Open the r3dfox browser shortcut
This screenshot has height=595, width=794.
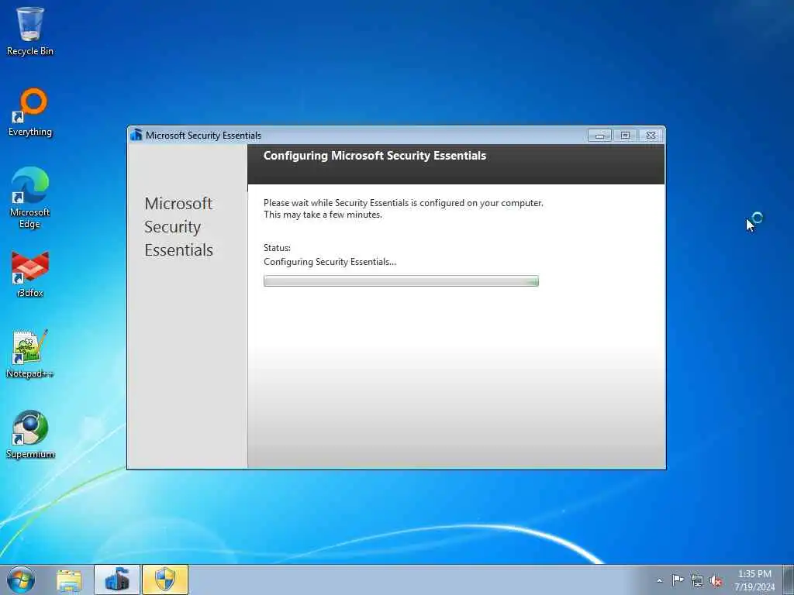pos(30,274)
